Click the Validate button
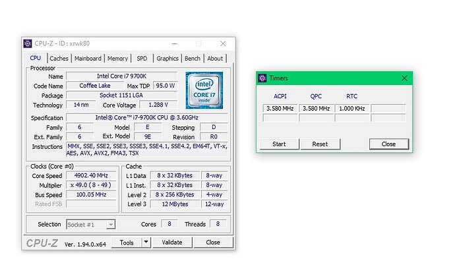 click(172, 242)
